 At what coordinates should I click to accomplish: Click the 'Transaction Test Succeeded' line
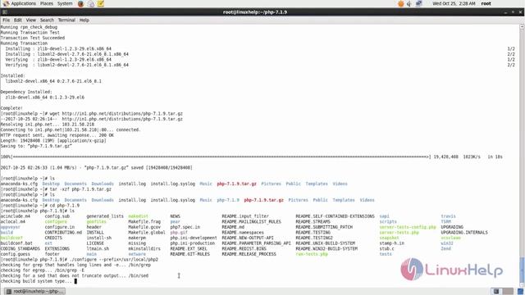tap(33, 38)
